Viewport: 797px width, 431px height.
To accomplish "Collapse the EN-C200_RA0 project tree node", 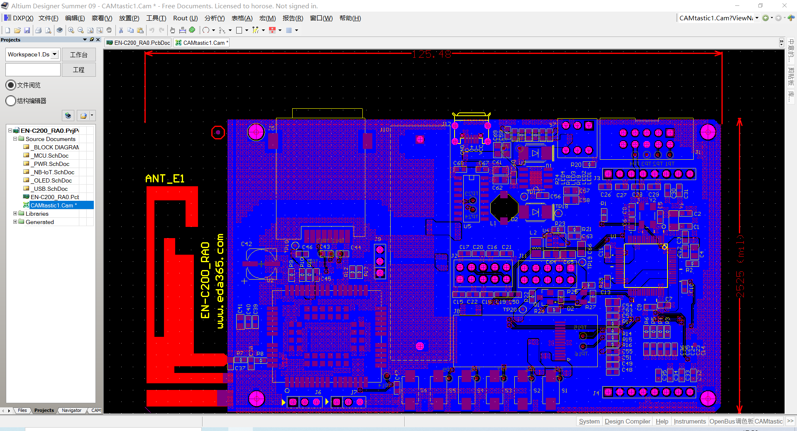I will point(10,131).
